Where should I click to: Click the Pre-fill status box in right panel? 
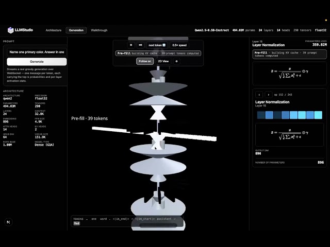[x=290, y=54]
